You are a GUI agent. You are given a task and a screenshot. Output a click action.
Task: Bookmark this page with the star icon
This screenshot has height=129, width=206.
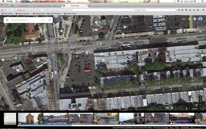click(x=179, y=10)
